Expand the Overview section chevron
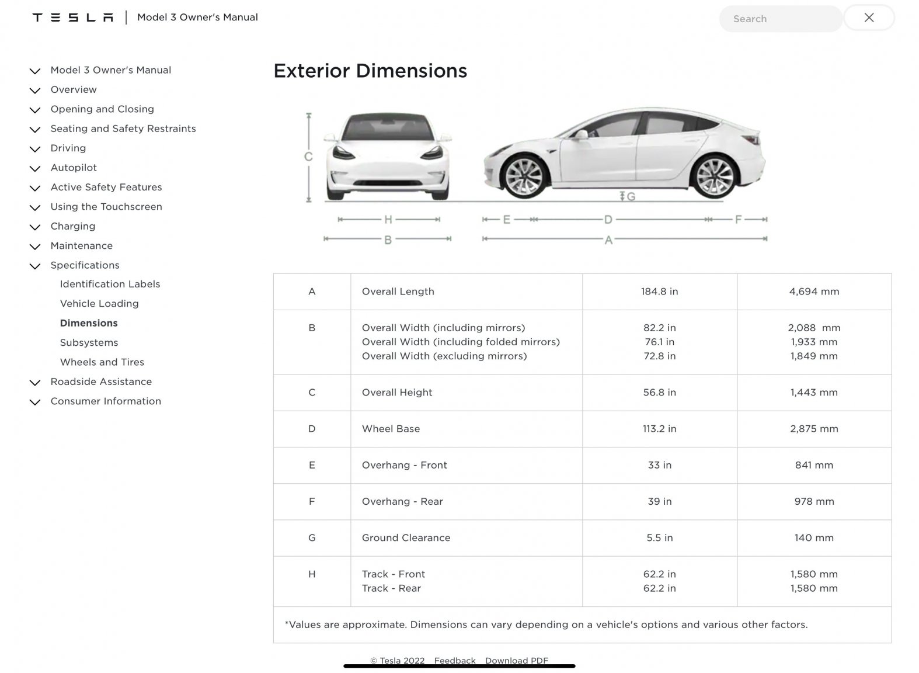This screenshot has width=919, height=673. pos(35,91)
